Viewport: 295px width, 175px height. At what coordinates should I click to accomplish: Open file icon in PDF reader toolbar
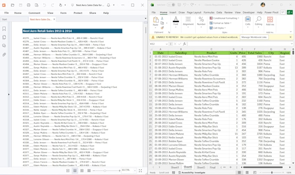click(x=13, y=5)
